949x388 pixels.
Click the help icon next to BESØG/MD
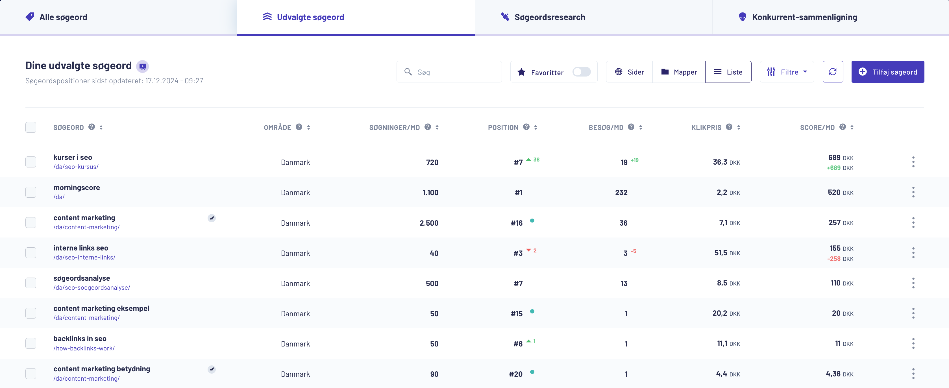pyautogui.click(x=631, y=127)
